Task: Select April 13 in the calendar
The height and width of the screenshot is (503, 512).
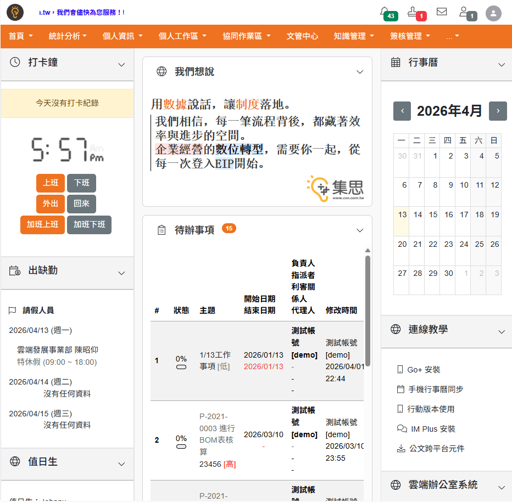Action: (x=402, y=215)
